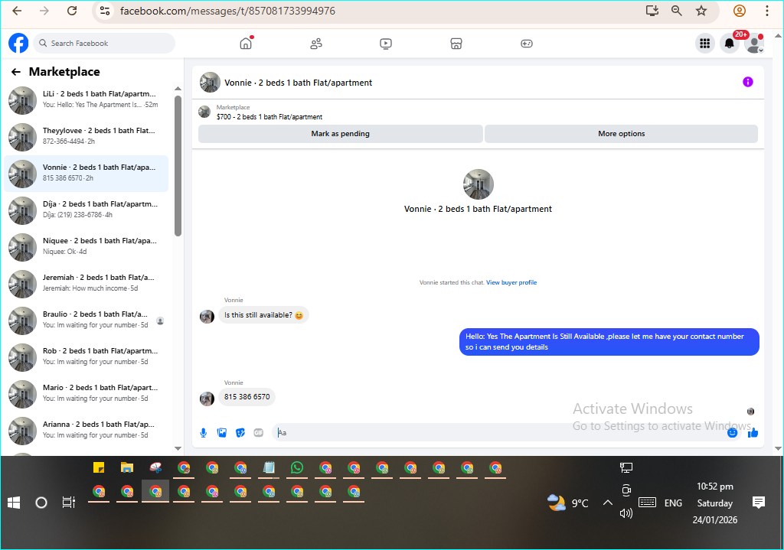Viewport: 784px width, 550px height.
Task: Open the Dîja conversation
Action: (87, 210)
